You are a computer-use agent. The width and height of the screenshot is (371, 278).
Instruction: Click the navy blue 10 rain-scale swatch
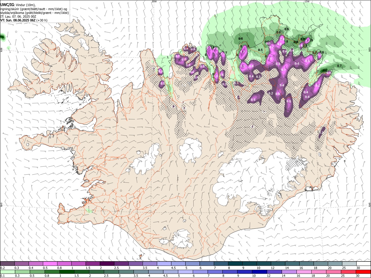click(259, 272)
